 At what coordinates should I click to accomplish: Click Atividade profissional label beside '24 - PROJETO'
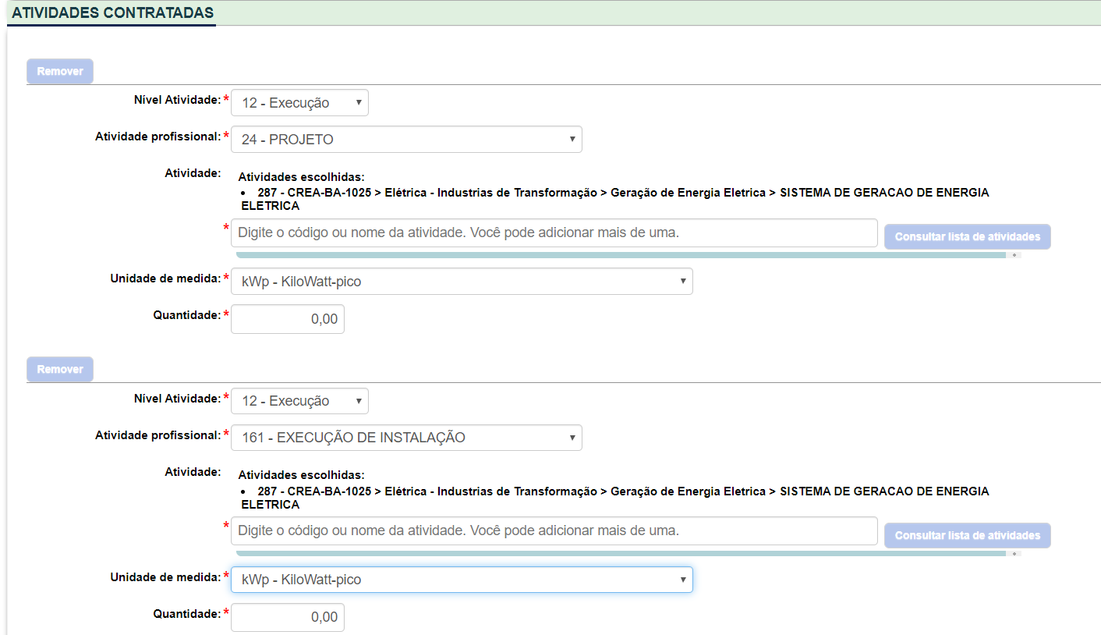click(x=158, y=137)
